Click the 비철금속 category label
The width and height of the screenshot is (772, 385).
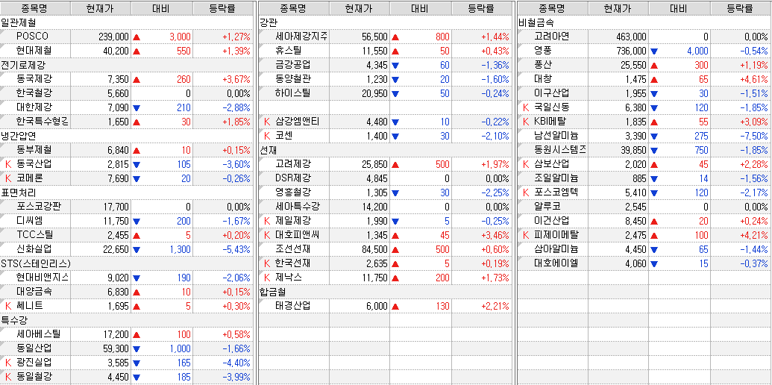(536, 22)
